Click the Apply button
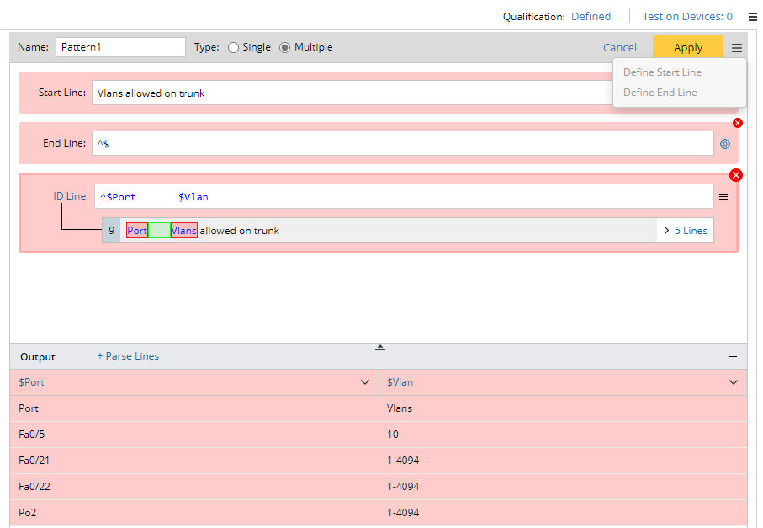The height and width of the screenshot is (528, 763). point(687,48)
